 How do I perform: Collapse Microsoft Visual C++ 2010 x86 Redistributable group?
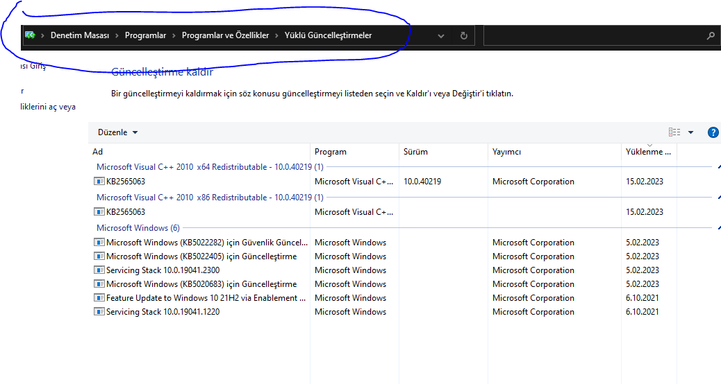(x=718, y=198)
